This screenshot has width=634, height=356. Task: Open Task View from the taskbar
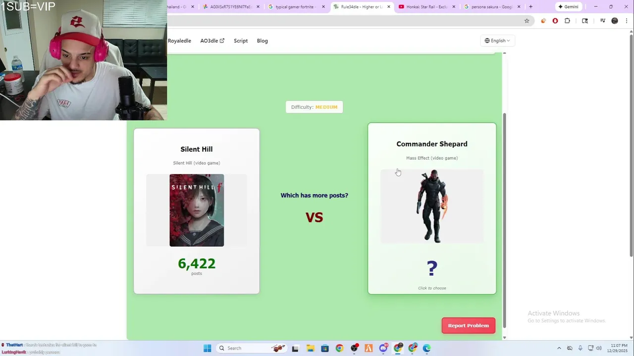click(x=295, y=348)
